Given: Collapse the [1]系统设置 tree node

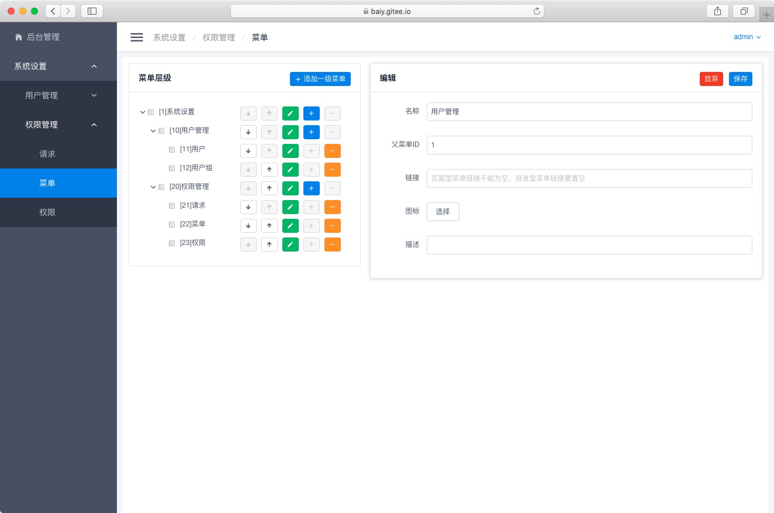Looking at the screenshot, I should [x=143, y=112].
